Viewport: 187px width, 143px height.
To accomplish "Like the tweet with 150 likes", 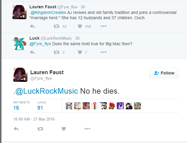I will pos(80,26).
